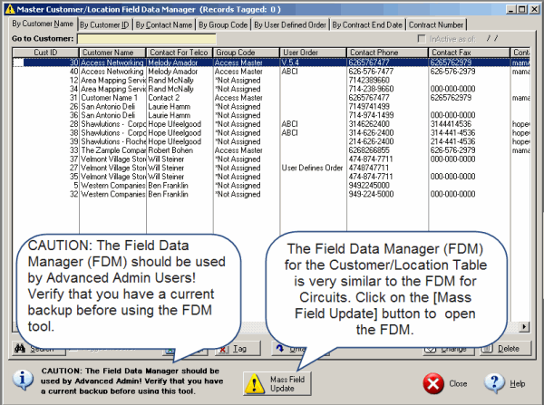Click the blue question mark Help icon
Image resolution: width=544 pixels, height=405 pixels.
pyautogui.click(x=494, y=383)
